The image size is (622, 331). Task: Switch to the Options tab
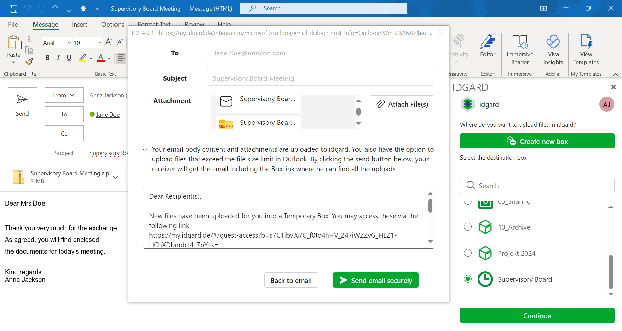(113, 24)
